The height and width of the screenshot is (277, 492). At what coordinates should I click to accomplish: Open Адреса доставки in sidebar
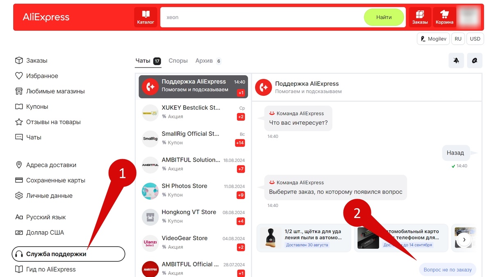pos(46,165)
